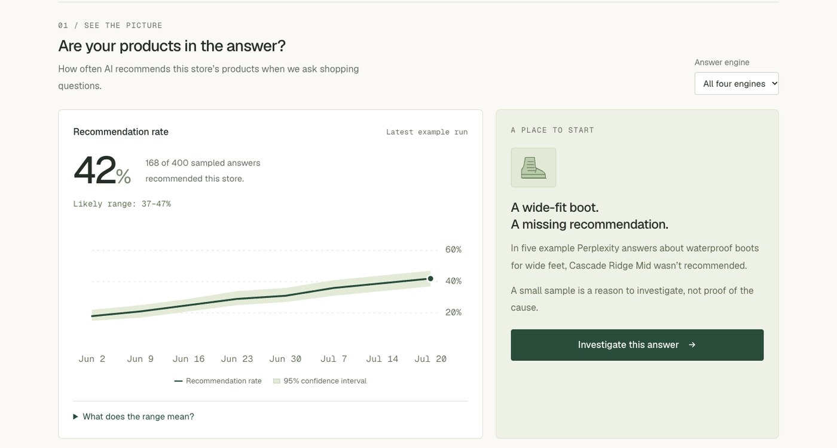
Task: Click the Jun 23 axis label
Action: [x=237, y=359]
